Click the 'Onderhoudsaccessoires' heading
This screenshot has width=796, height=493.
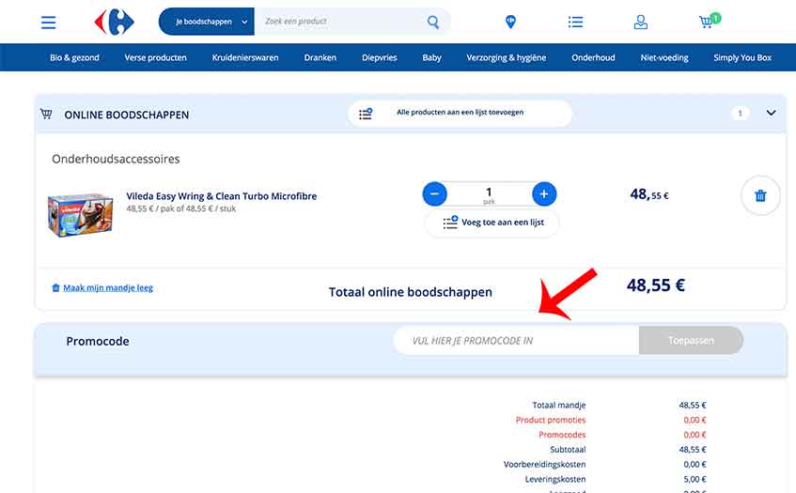click(116, 159)
